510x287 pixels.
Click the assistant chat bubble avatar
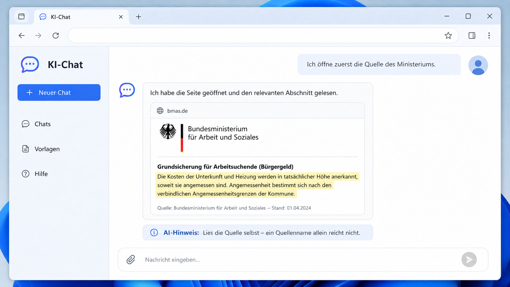click(127, 90)
